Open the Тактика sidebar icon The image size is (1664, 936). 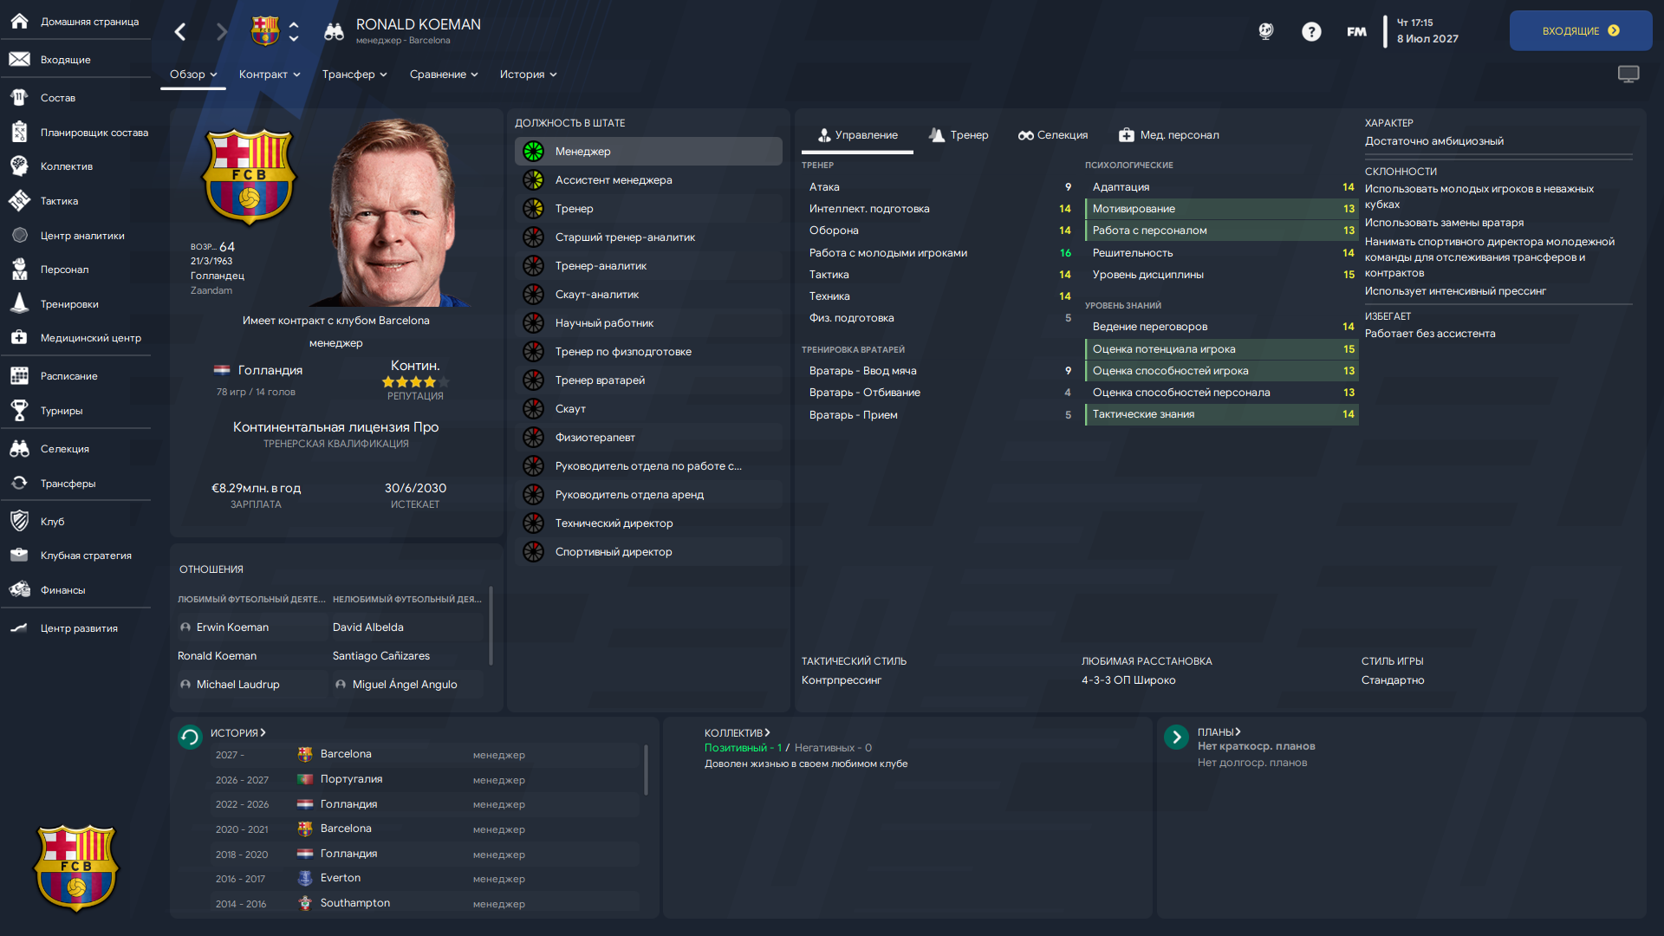pos(19,201)
